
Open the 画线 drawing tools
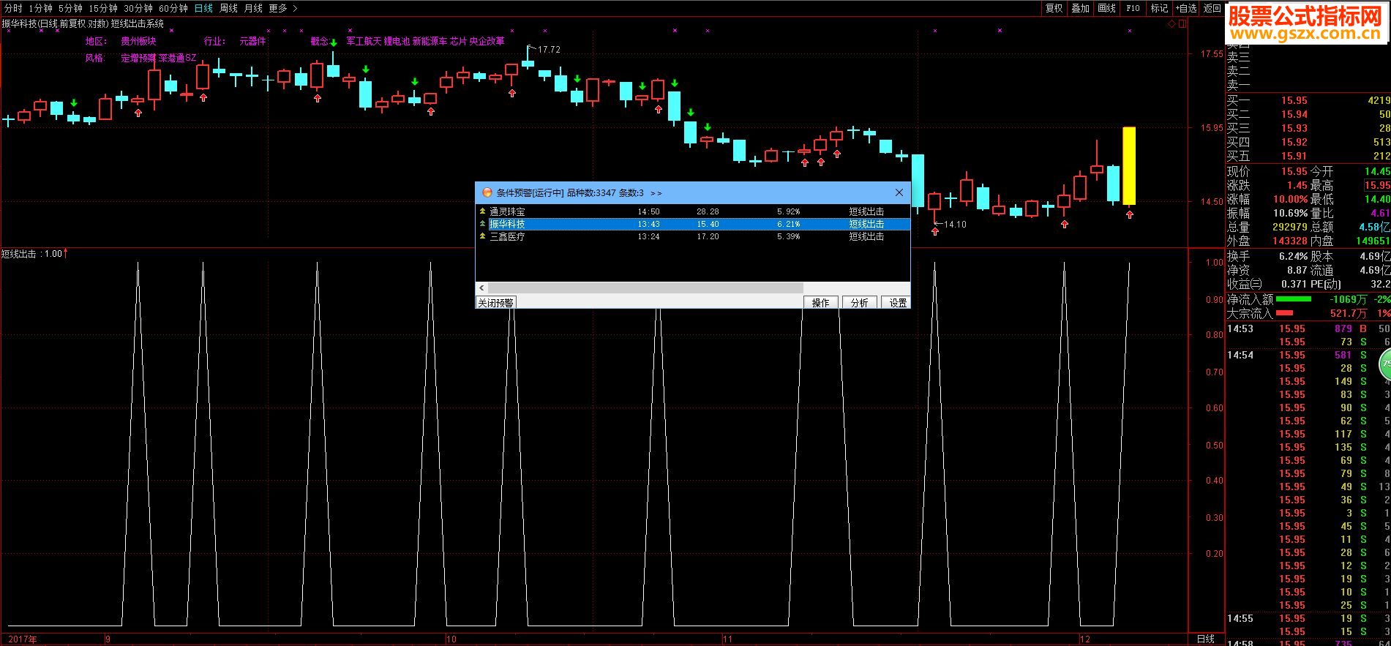[x=1106, y=8]
